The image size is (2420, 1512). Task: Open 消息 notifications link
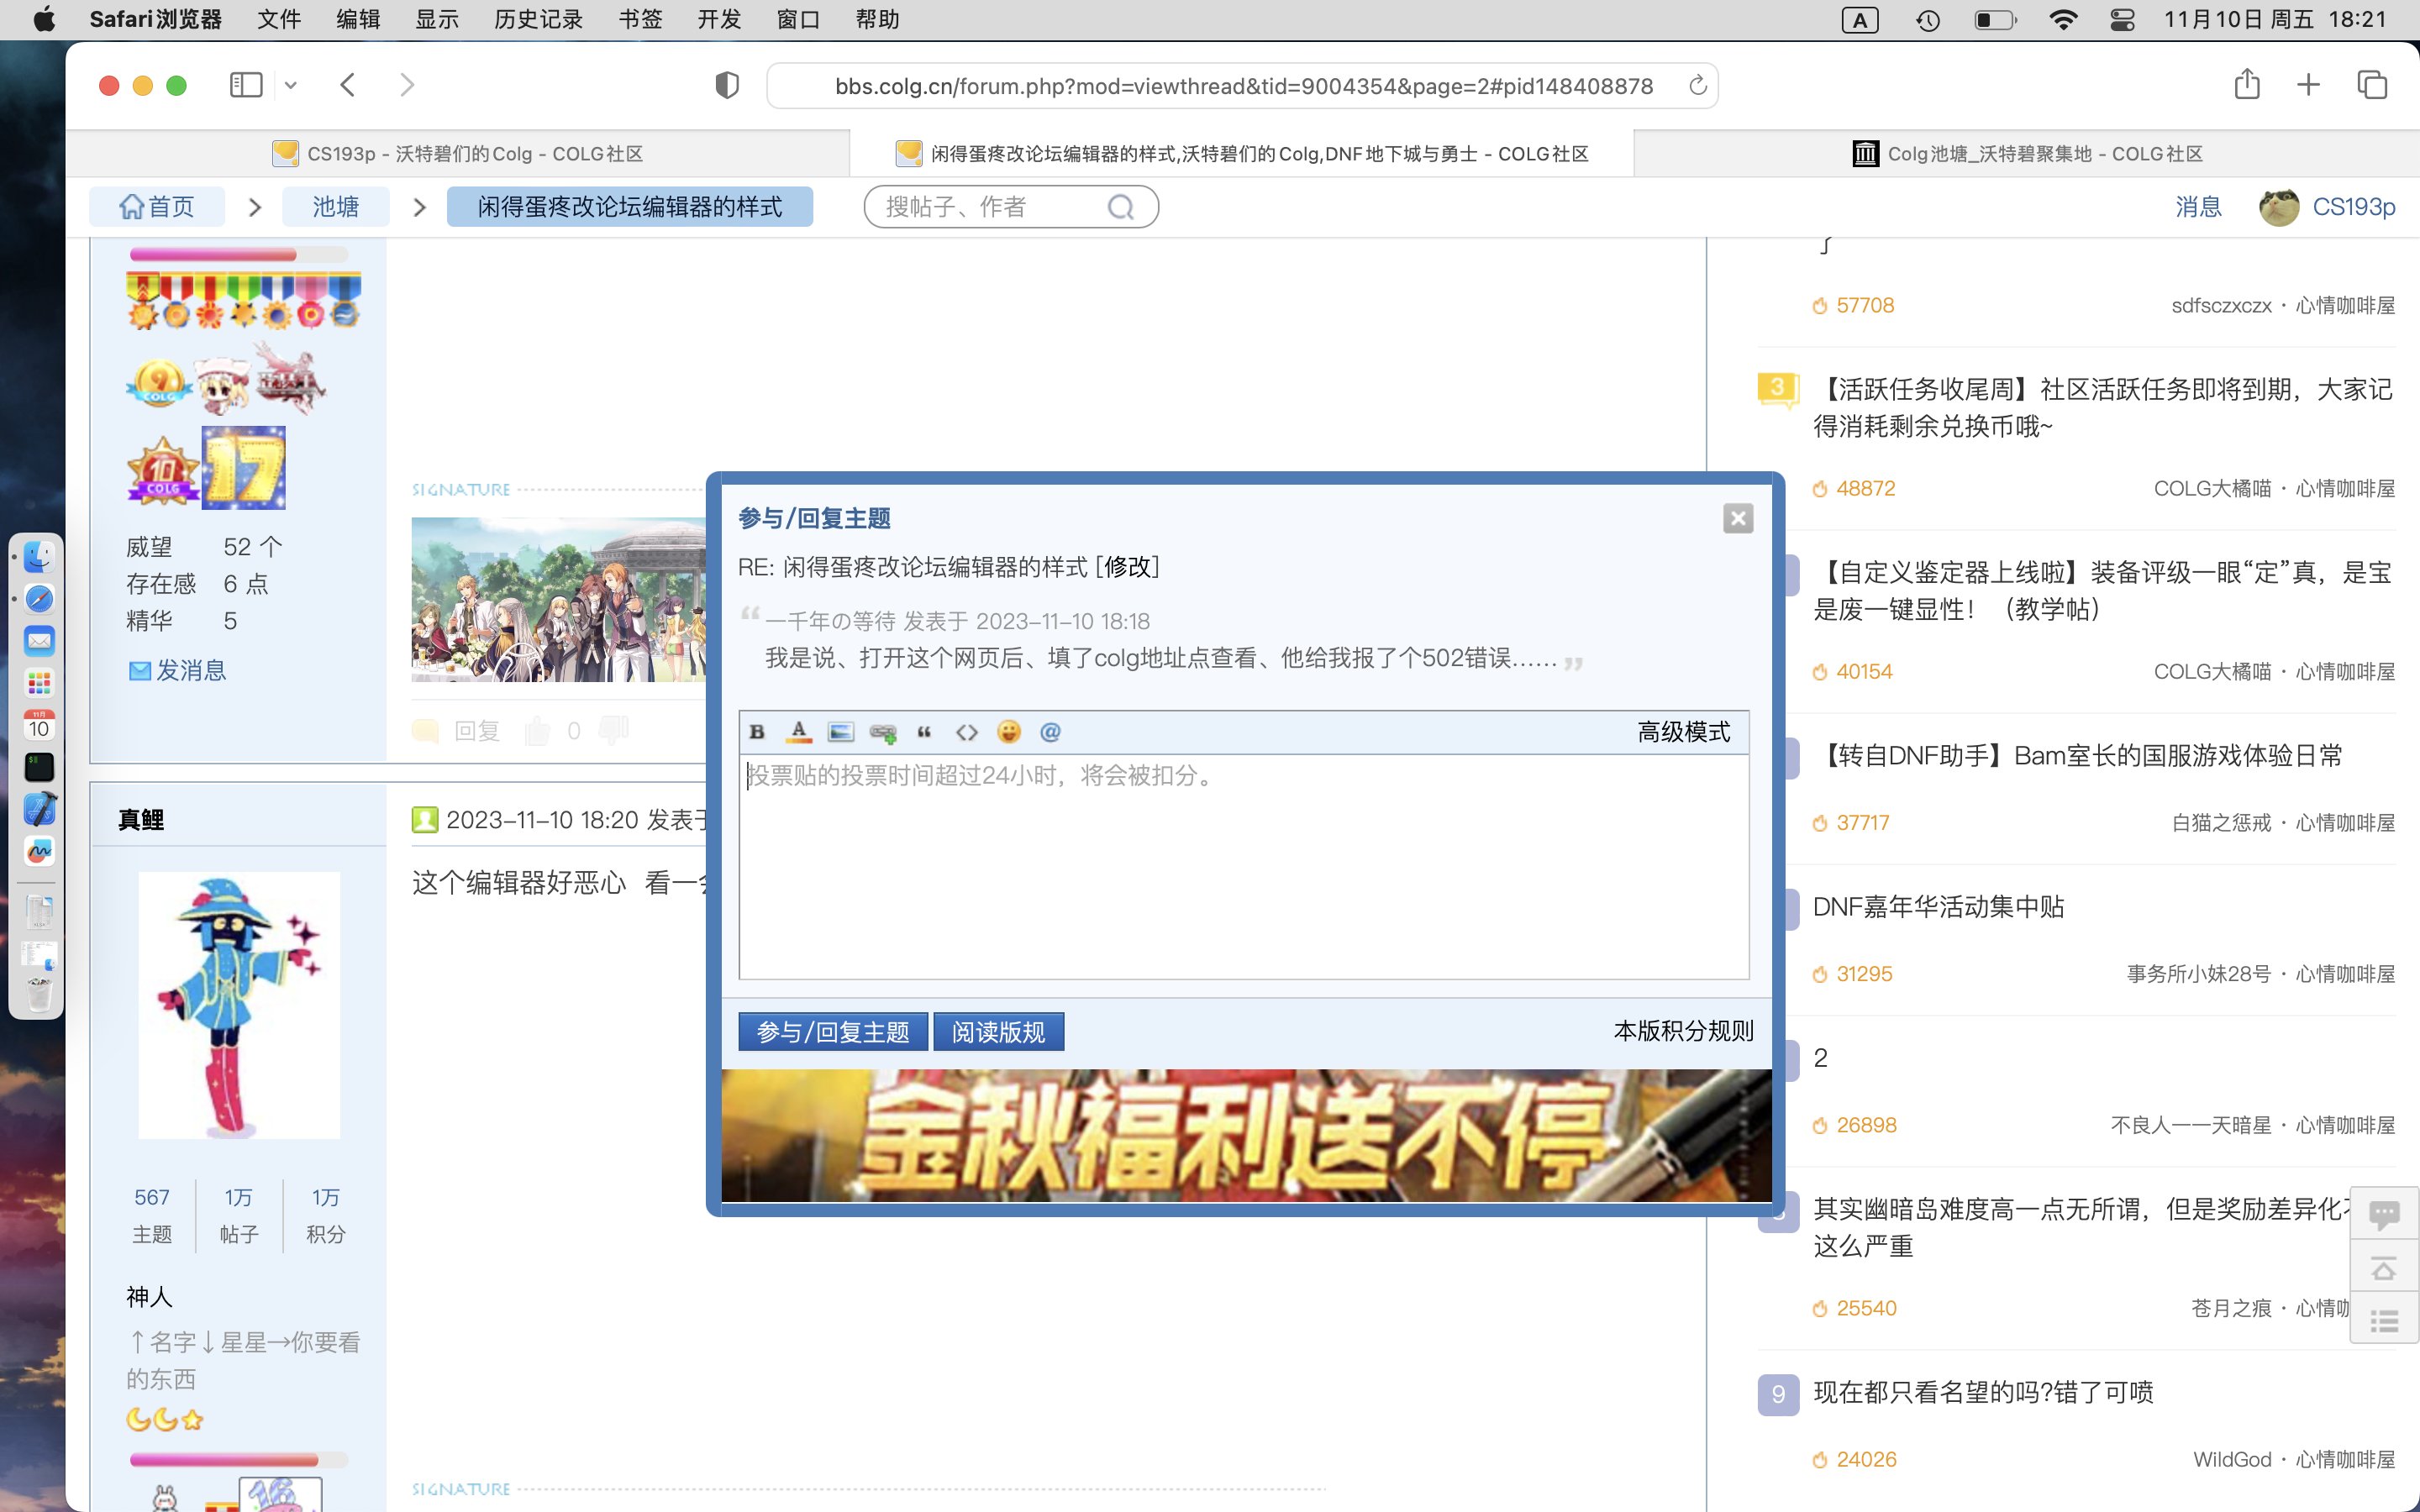(x=2198, y=207)
